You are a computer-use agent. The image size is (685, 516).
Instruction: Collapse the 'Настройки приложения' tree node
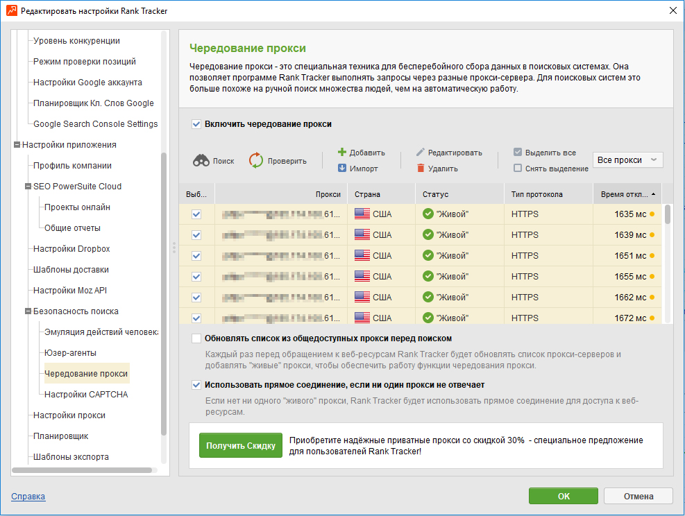[17, 144]
